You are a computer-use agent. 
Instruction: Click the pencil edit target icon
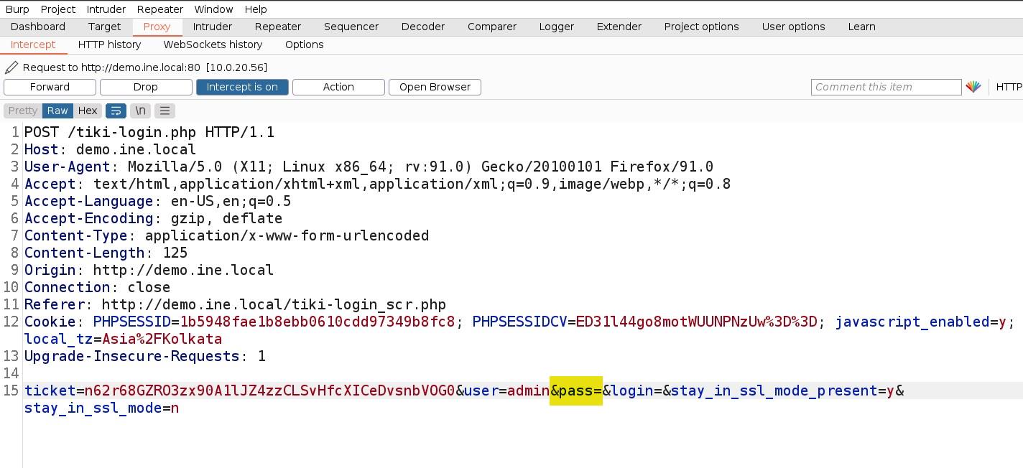(x=11, y=67)
